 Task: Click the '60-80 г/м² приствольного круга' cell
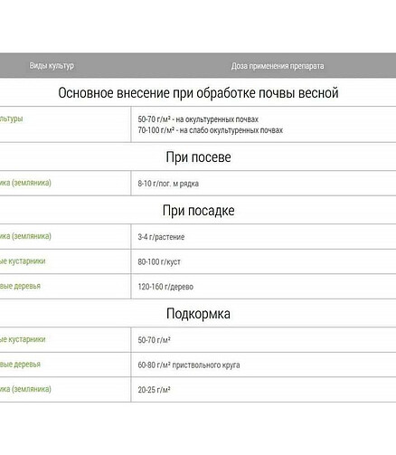(189, 365)
